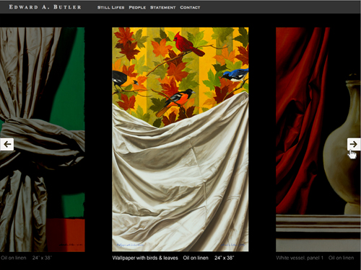Screen dimensions: 361x270
Task: Select the gray knotted curtain painting
Action: 43,139
